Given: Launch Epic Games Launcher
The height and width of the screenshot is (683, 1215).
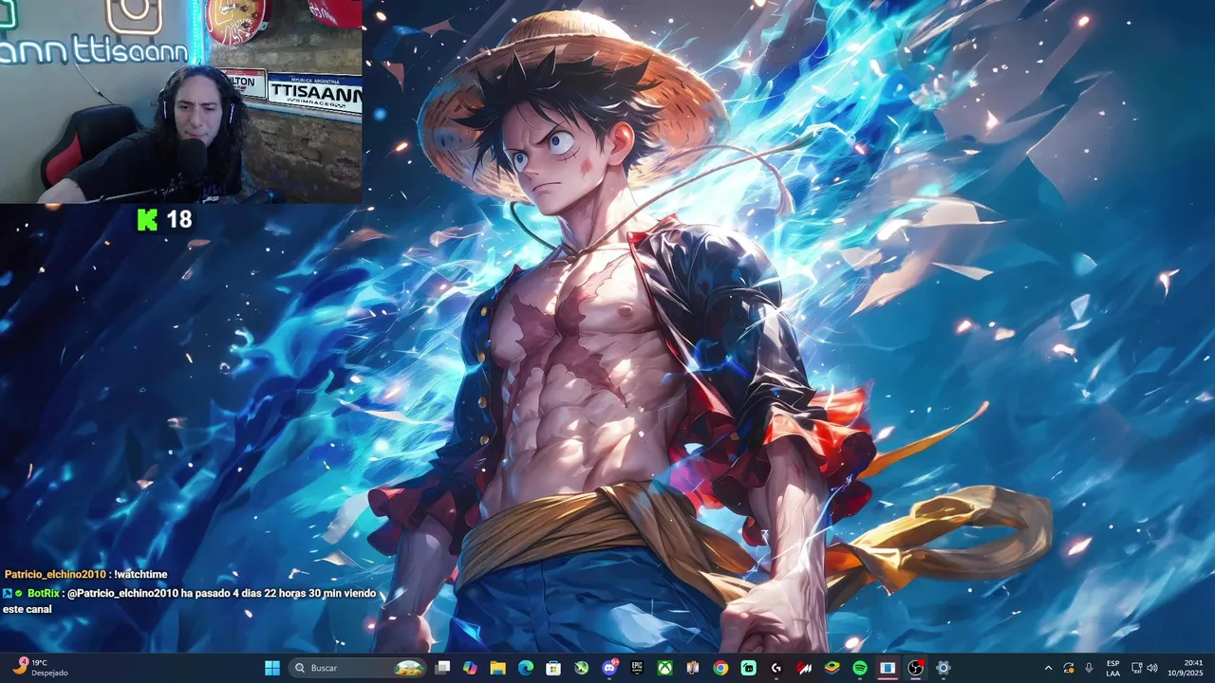Looking at the screenshot, I should pyautogui.click(x=638, y=668).
